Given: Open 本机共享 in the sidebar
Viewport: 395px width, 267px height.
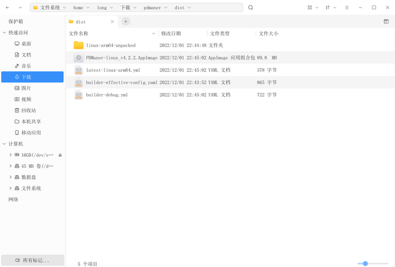Looking at the screenshot, I should pos(32,122).
